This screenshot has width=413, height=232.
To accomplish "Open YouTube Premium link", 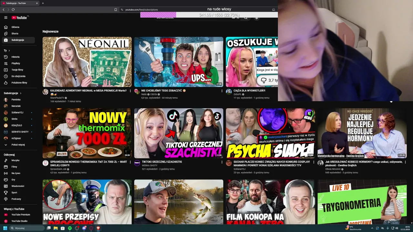I will [19, 215].
